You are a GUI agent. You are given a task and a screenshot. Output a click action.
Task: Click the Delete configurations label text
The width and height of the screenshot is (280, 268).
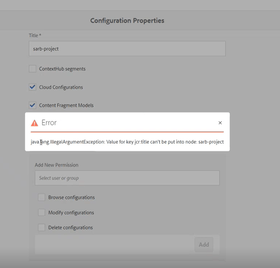pos(71,228)
